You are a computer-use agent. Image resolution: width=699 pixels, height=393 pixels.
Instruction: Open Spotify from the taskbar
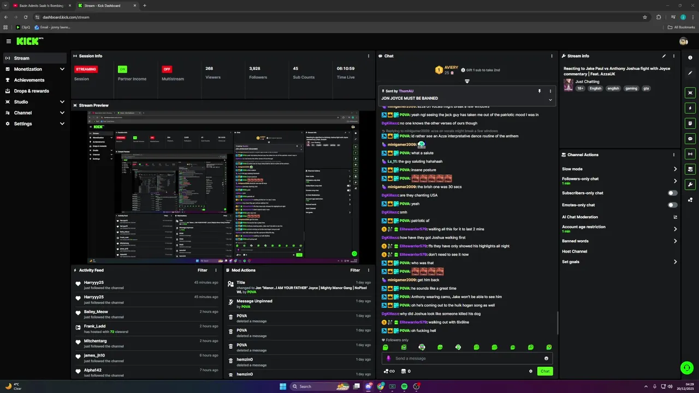(x=404, y=386)
